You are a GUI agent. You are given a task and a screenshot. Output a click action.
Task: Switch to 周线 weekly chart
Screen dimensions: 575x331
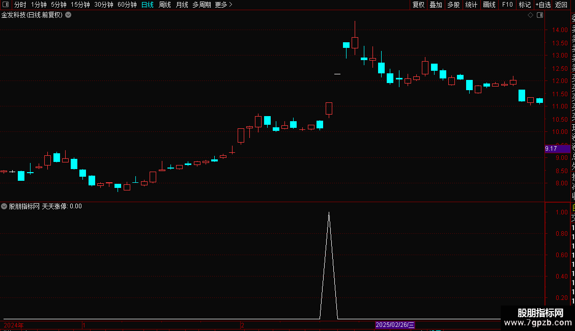165,5
